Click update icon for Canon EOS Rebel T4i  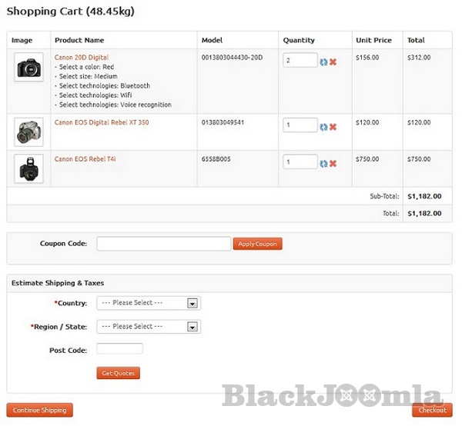[323, 163]
